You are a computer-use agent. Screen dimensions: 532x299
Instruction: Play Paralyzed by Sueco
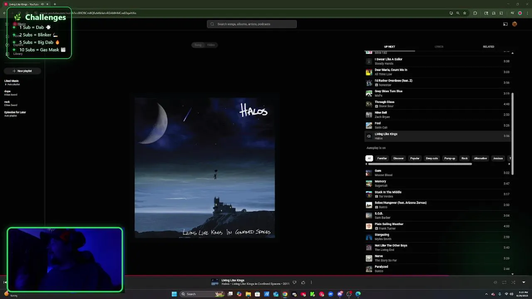coord(437,269)
